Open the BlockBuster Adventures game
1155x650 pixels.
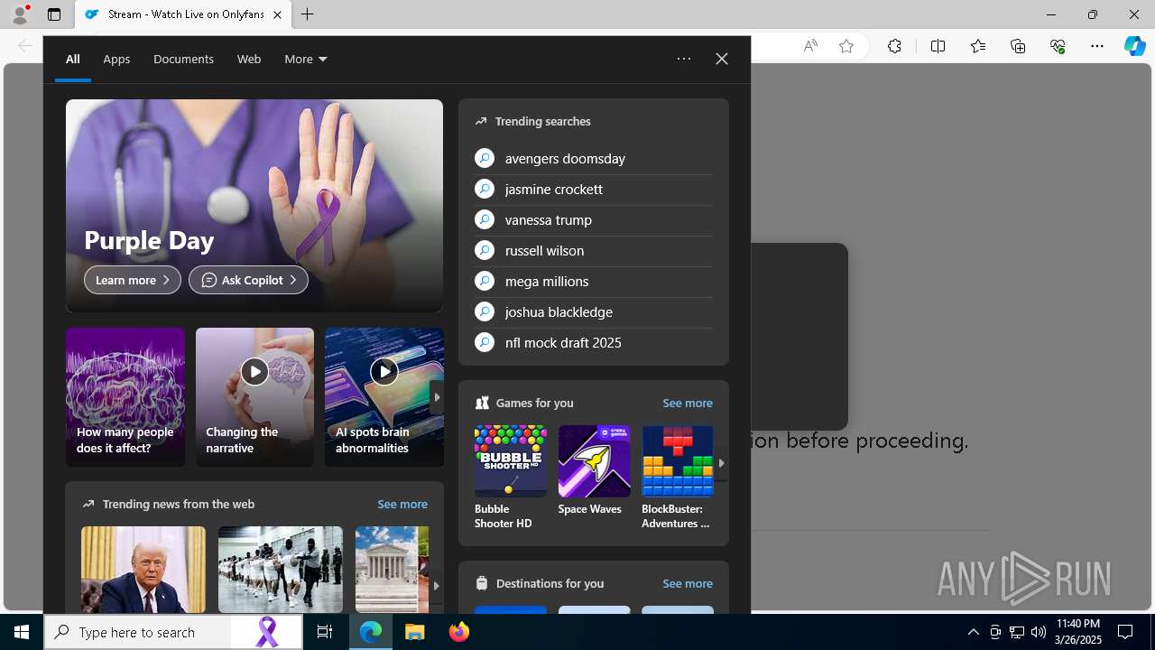point(678,478)
